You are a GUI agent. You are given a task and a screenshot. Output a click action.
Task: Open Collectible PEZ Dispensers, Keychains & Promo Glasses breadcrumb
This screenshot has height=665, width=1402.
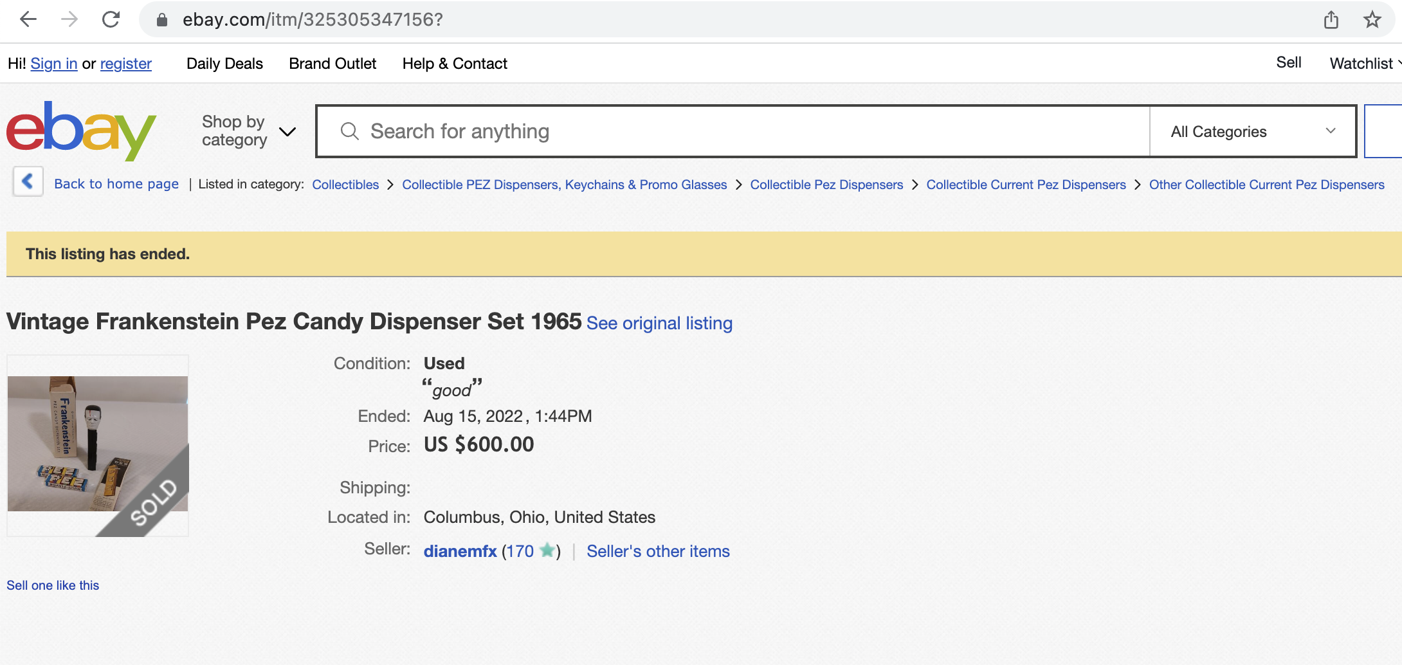[565, 185]
